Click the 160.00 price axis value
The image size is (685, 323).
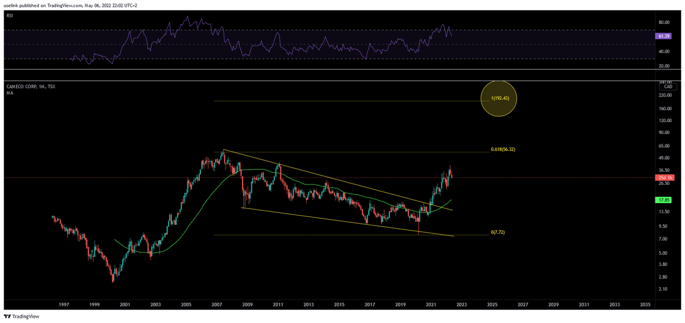pyautogui.click(x=665, y=108)
